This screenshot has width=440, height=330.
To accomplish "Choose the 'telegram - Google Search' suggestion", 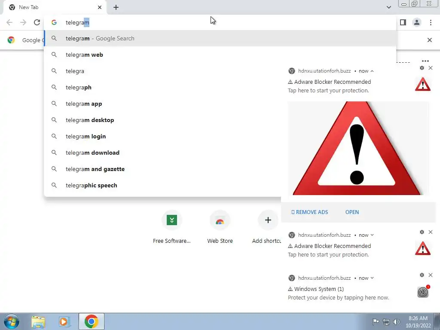I will pos(220,38).
